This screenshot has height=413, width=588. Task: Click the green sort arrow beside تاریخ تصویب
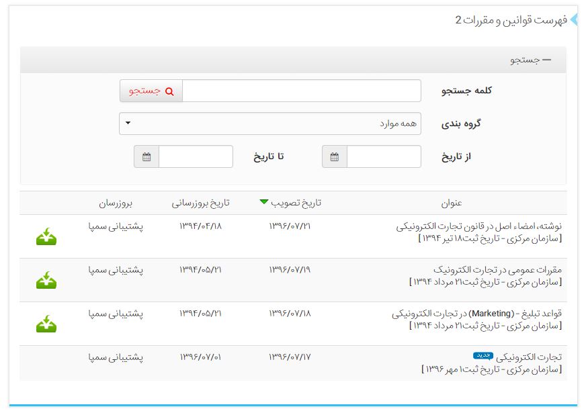[264, 201]
